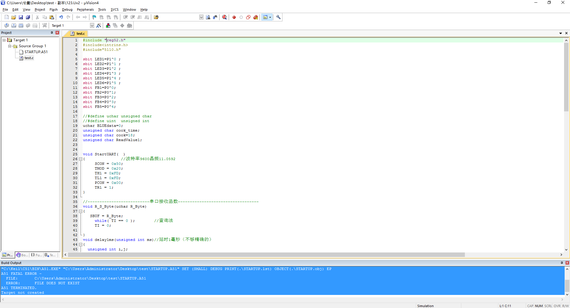Close the Project panel
The image size is (570, 308).
57,33
